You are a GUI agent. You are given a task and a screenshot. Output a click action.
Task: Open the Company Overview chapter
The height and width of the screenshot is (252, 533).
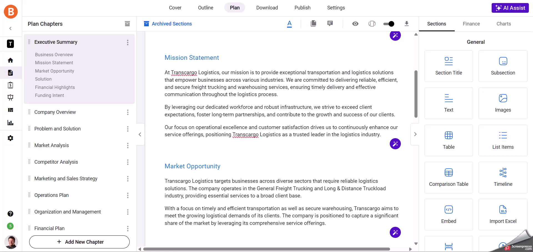(55, 112)
